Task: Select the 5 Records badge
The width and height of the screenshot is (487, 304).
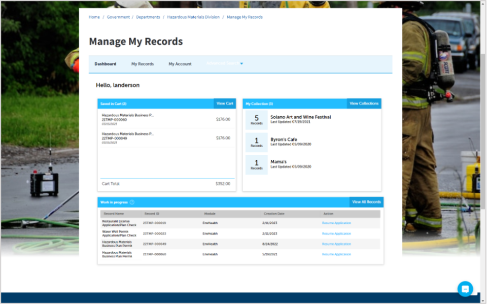Action: click(x=256, y=119)
